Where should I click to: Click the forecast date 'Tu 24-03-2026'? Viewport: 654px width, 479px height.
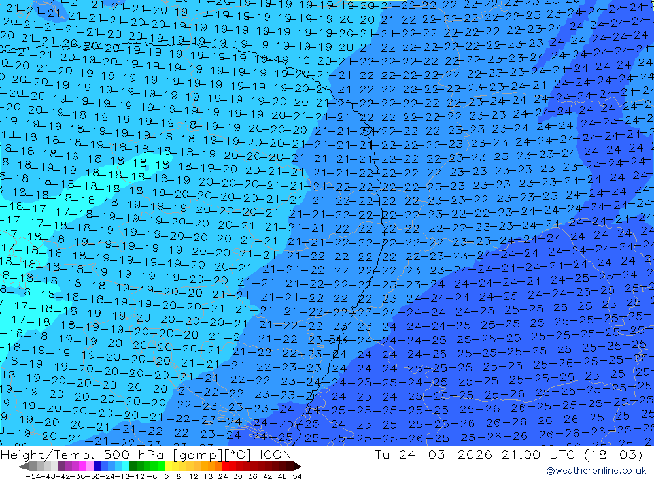(434, 454)
